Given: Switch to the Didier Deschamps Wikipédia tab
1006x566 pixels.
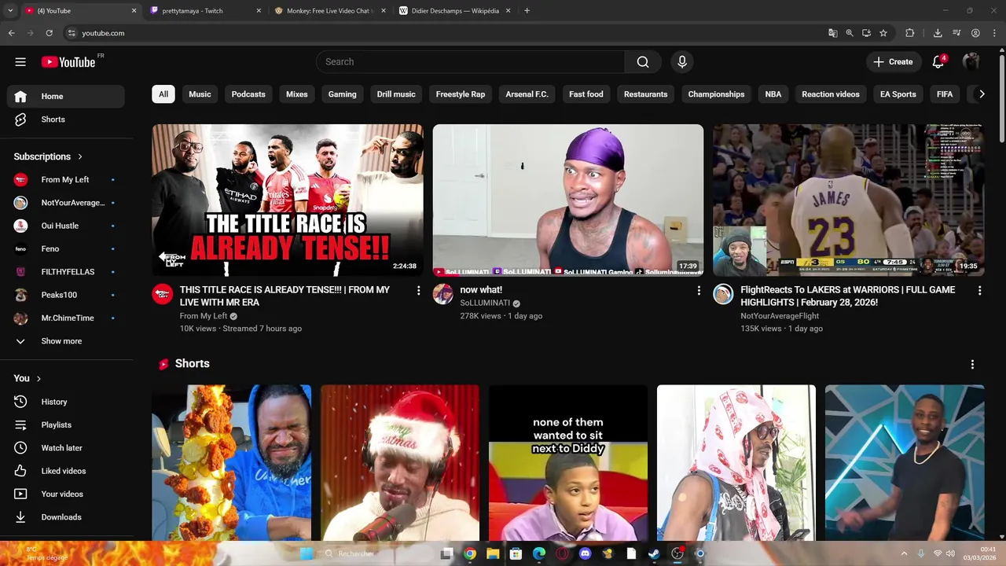Looking at the screenshot, I should [x=455, y=11].
